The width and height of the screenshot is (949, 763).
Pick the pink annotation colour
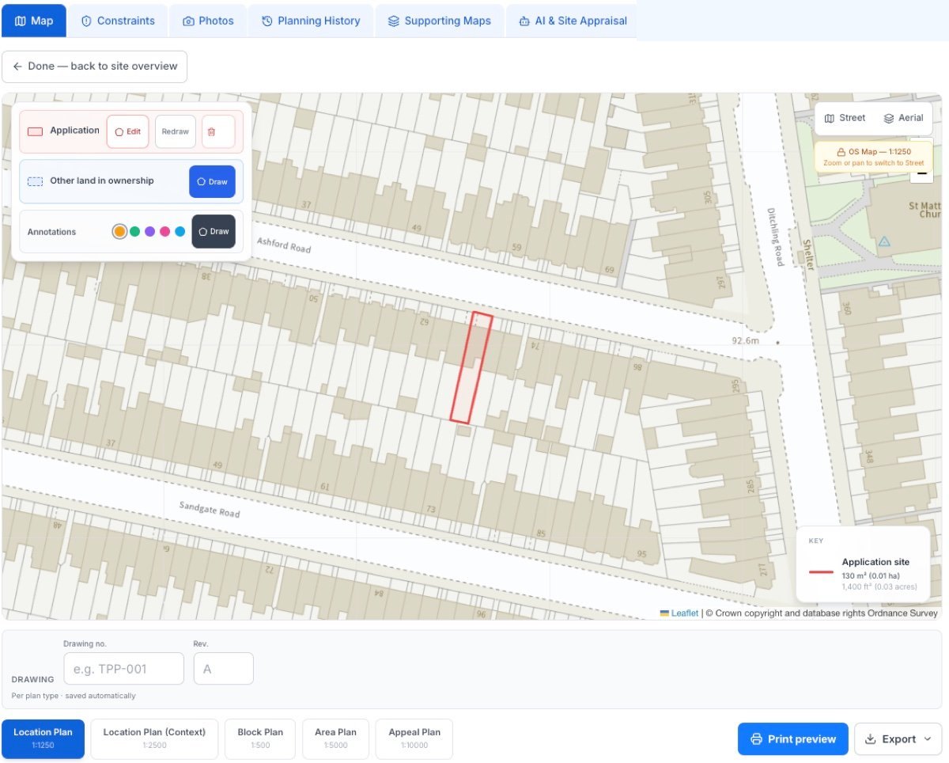(164, 232)
